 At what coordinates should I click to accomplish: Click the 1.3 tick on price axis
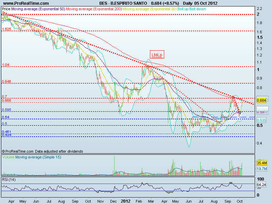259,49
